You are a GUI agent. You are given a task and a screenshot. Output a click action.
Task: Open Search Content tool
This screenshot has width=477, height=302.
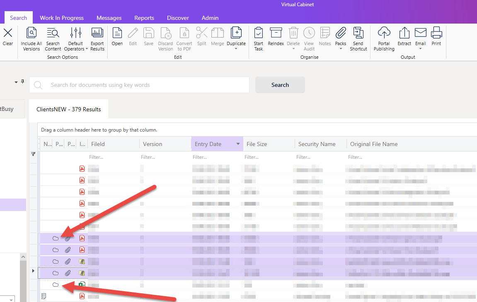pyautogui.click(x=53, y=33)
